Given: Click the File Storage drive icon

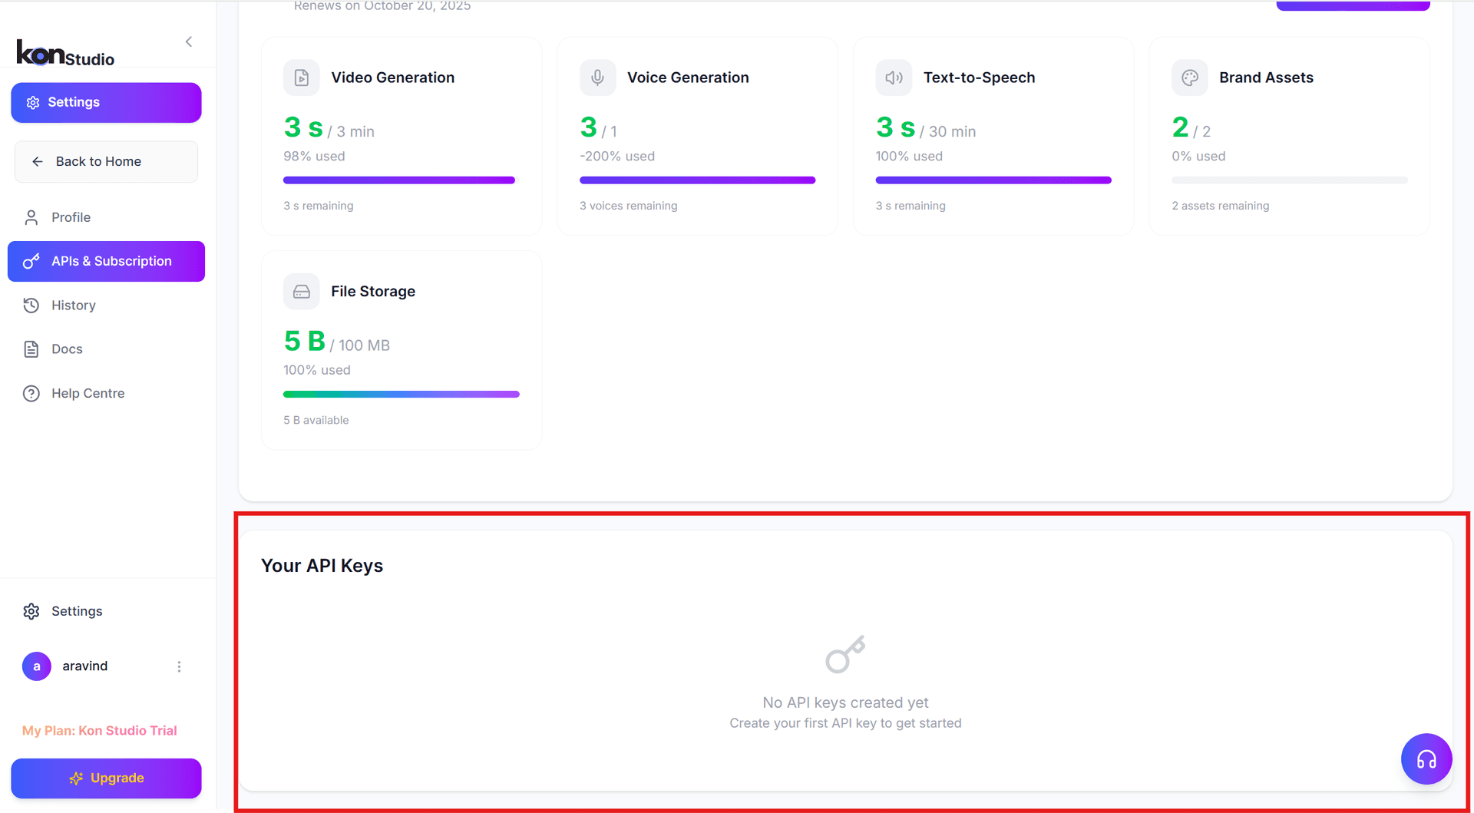Looking at the screenshot, I should coord(301,291).
